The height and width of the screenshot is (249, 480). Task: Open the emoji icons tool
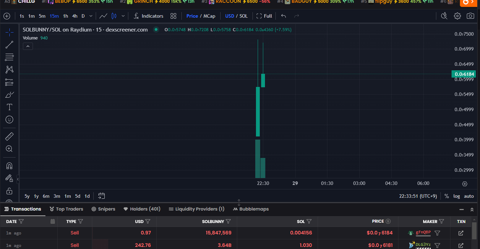[9, 120]
